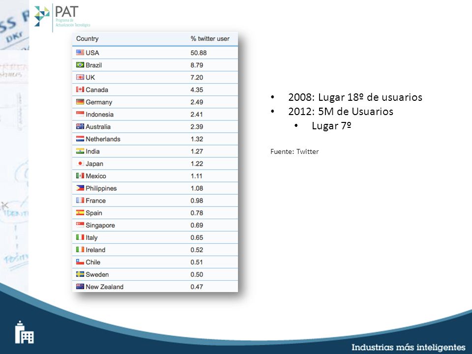The height and width of the screenshot is (354, 472).
Task: Click the Chile flag icon
Action: (x=80, y=262)
